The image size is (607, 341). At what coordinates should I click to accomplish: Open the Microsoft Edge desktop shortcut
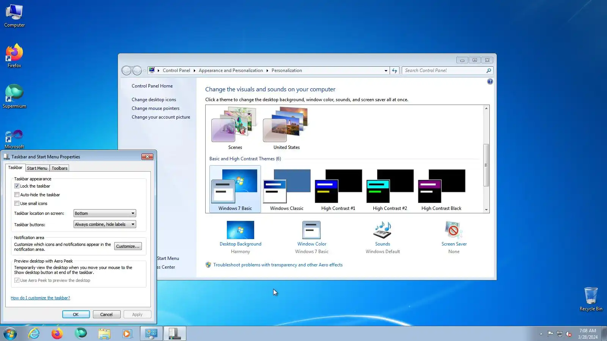(x=14, y=139)
